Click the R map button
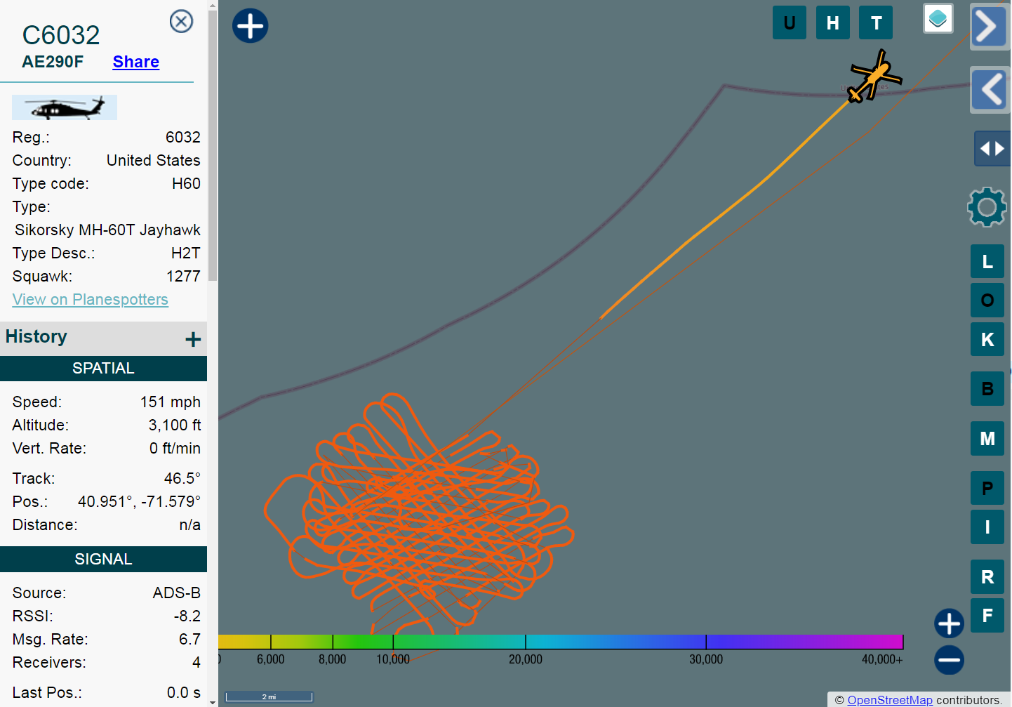 [x=987, y=576]
